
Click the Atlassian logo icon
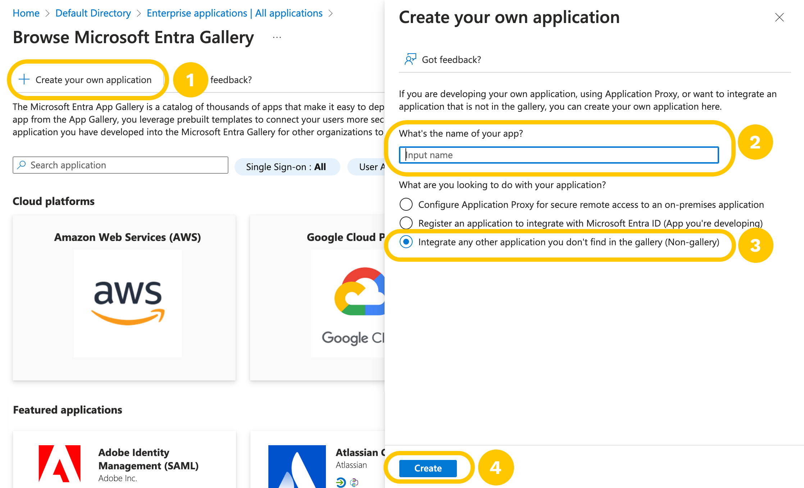pyautogui.click(x=297, y=466)
